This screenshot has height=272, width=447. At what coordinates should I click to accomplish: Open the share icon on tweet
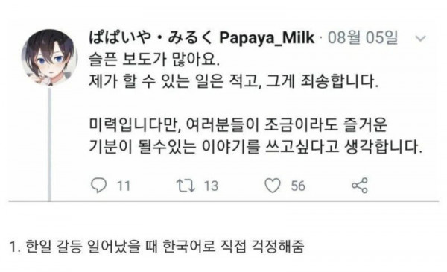tap(360, 186)
